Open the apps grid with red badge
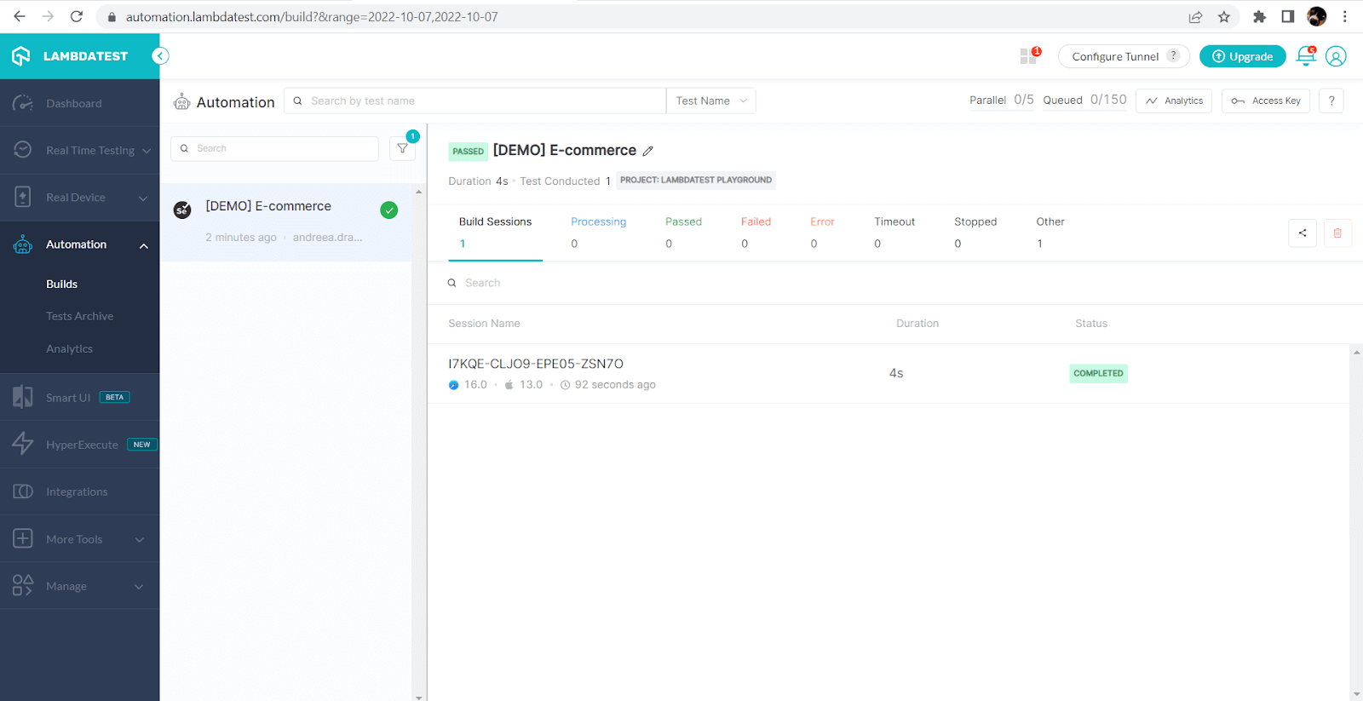 (x=1030, y=56)
